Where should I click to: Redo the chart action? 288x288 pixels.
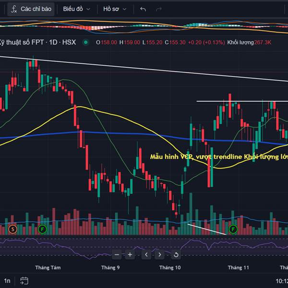pyautogui.click(x=158, y=9)
